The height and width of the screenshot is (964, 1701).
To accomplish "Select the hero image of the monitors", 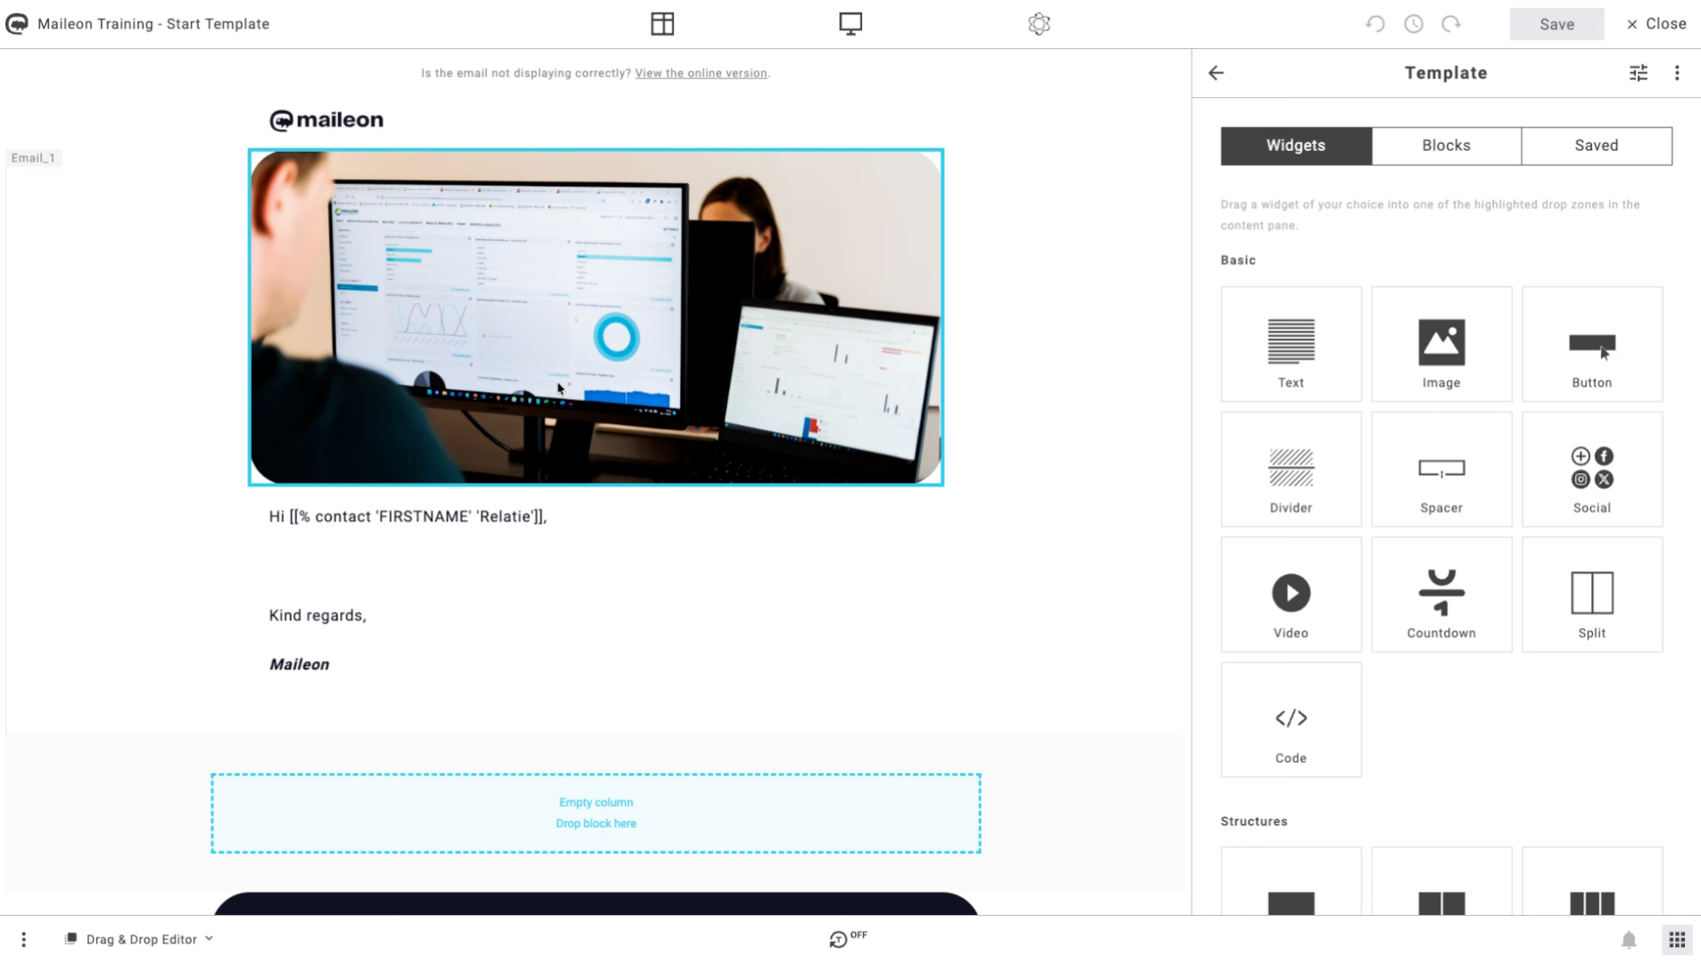I will (x=595, y=317).
